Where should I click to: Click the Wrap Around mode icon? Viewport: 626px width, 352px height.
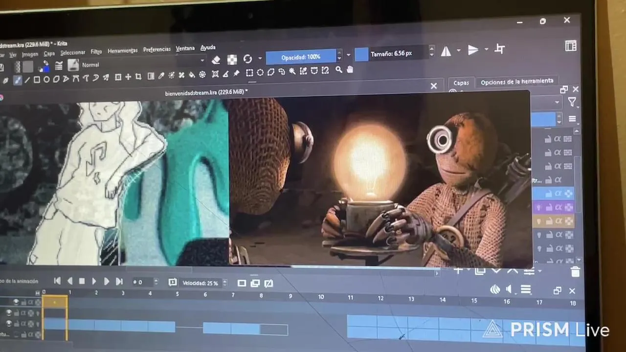tap(500, 49)
